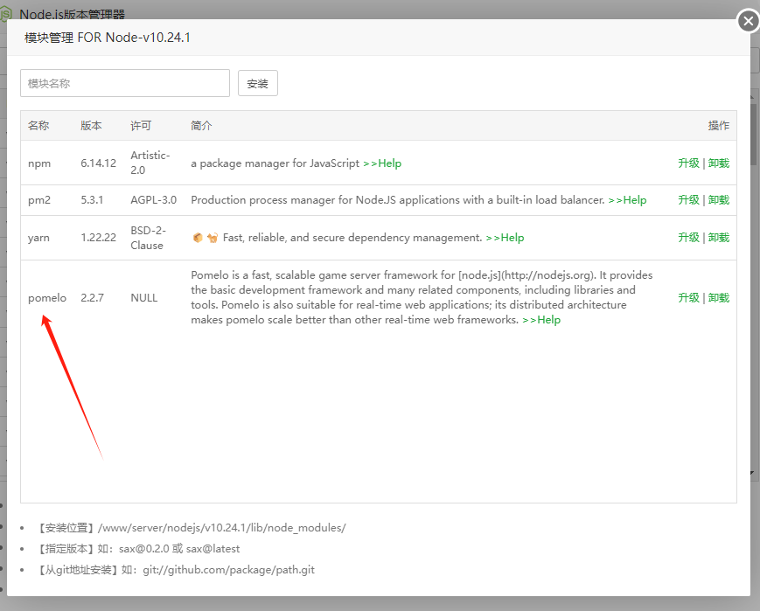
Task: Click the package box emoji in yarn row
Action: 198,238
